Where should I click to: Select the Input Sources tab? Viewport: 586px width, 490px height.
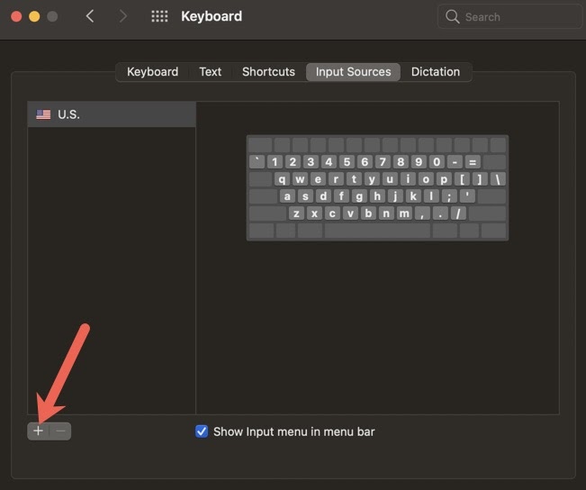(353, 72)
